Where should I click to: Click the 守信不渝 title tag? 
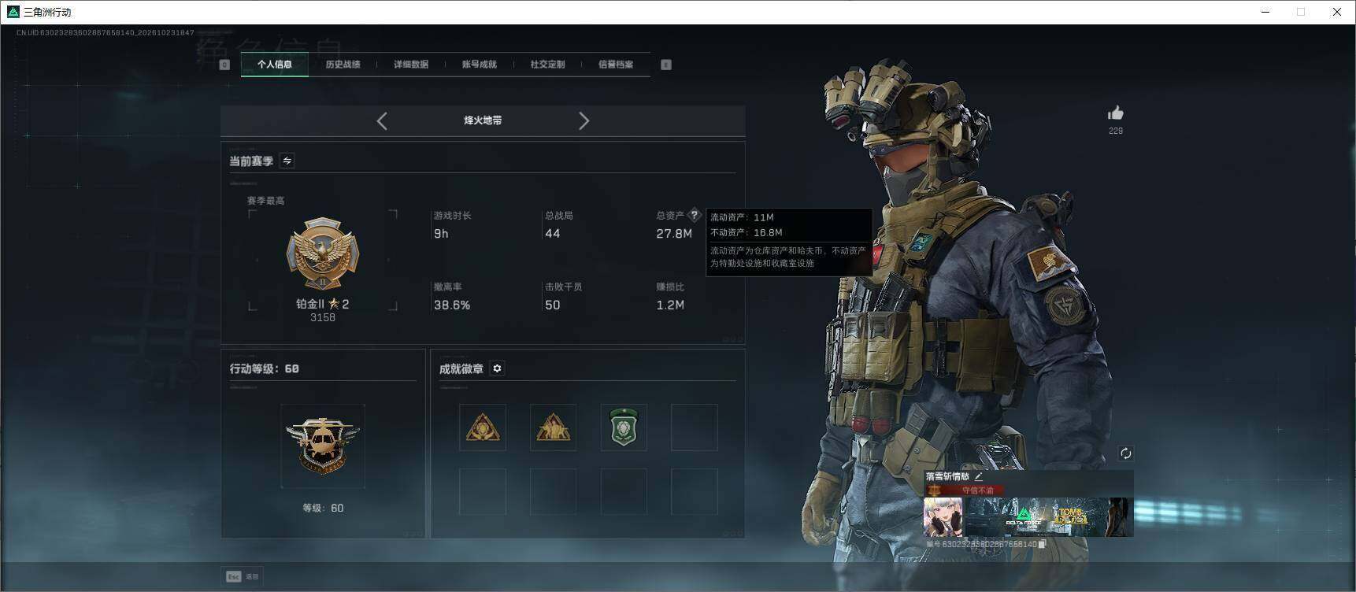965,490
